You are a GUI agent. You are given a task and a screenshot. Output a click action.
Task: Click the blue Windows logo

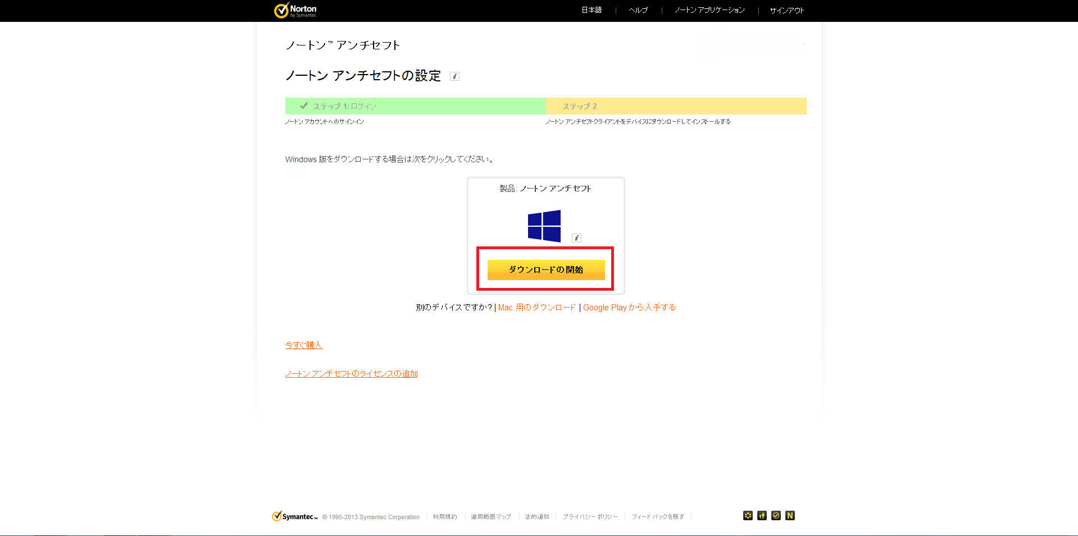pos(544,226)
